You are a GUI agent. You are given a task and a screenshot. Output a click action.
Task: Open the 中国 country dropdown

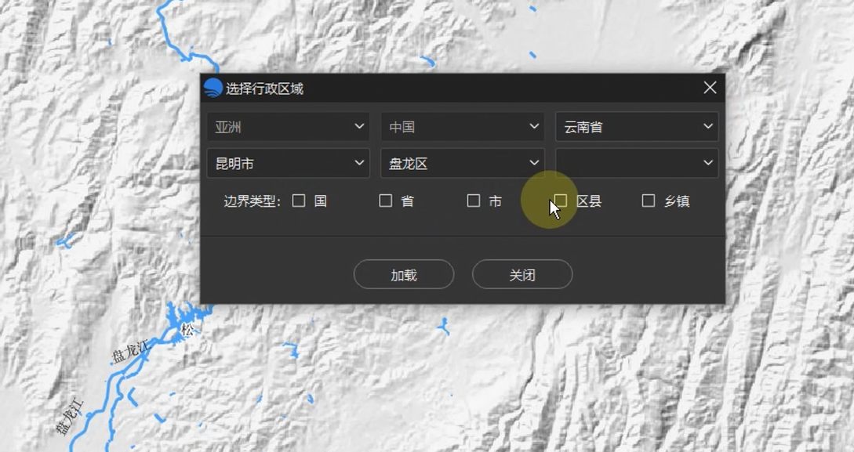point(463,127)
